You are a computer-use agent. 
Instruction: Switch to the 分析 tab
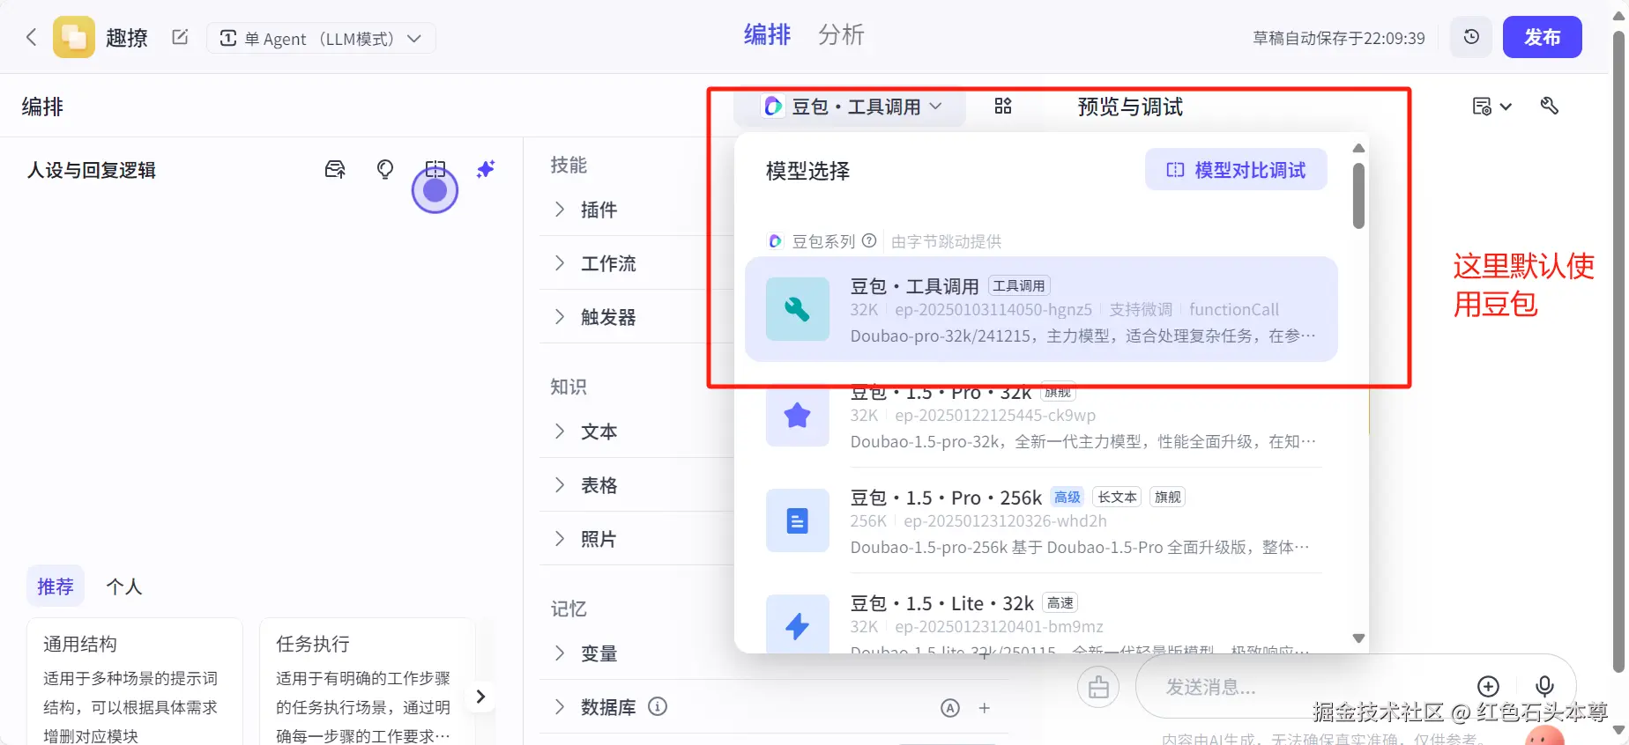click(x=841, y=34)
